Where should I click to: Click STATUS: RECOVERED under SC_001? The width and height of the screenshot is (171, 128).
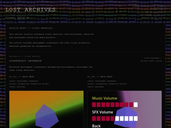[x=17, y=87]
